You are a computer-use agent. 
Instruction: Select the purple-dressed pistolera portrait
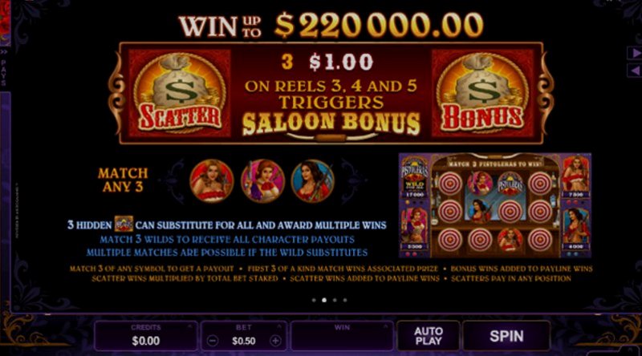coord(262,181)
